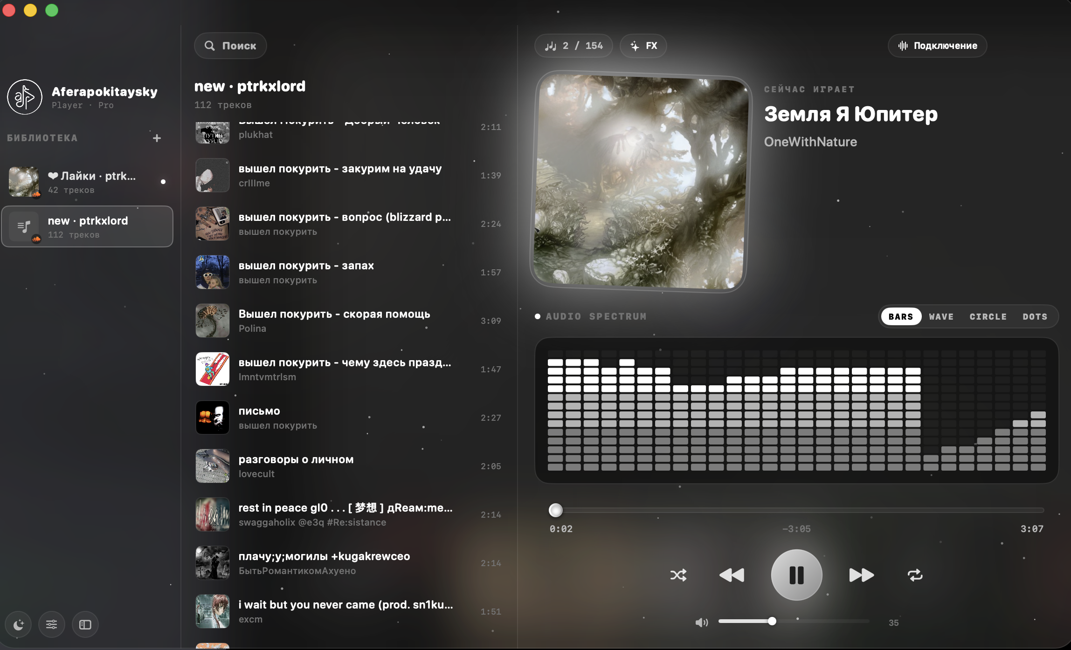Open the equalizer settings sliders icon
The image size is (1071, 650).
click(x=52, y=624)
